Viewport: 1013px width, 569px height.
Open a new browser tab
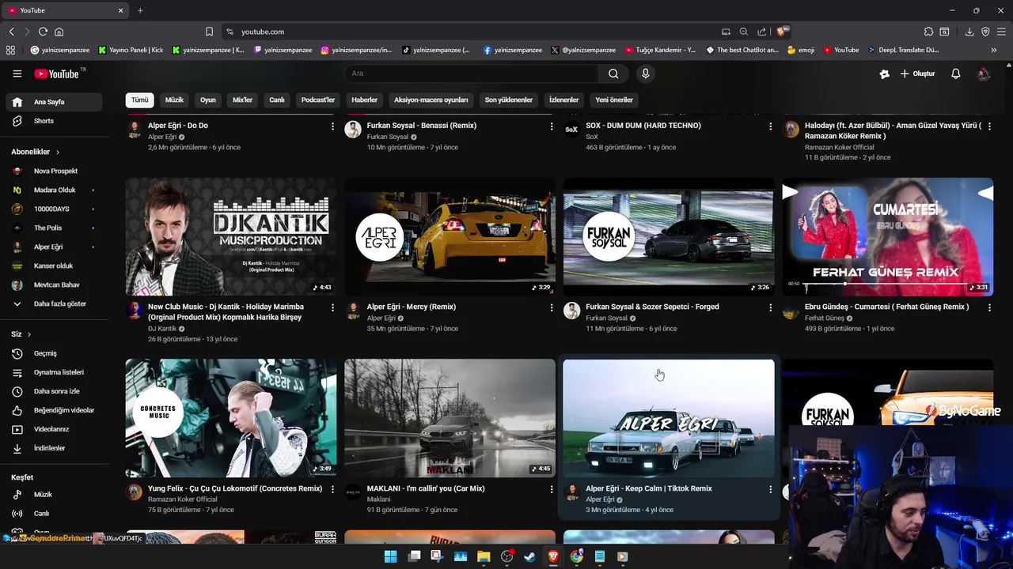click(x=140, y=10)
